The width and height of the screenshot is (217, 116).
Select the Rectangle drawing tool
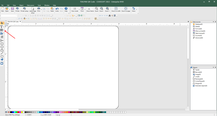[2, 44]
